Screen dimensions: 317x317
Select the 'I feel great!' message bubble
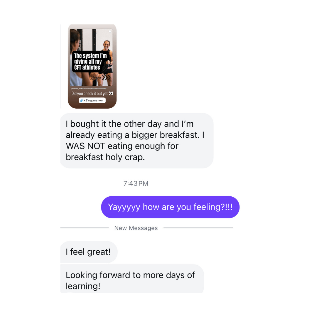[89, 252]
